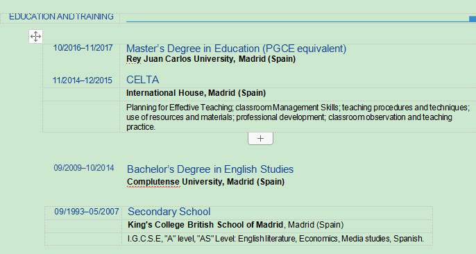Click King's College British School of Madrid
This screenshot has width=476, height=254.
pos(205,225)
